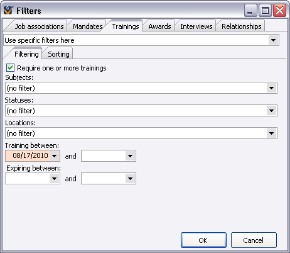Open Expiring between start date picker
This screenshot has height=253, width=290.
coord(55,179)
